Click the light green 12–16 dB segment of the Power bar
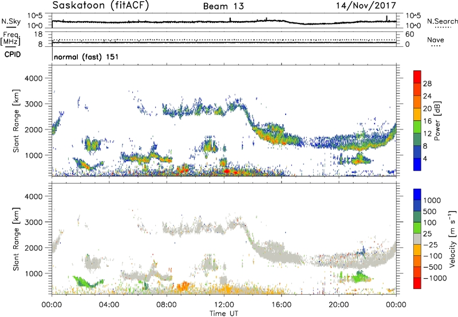 pyautogui.click(x=417, y=127)
